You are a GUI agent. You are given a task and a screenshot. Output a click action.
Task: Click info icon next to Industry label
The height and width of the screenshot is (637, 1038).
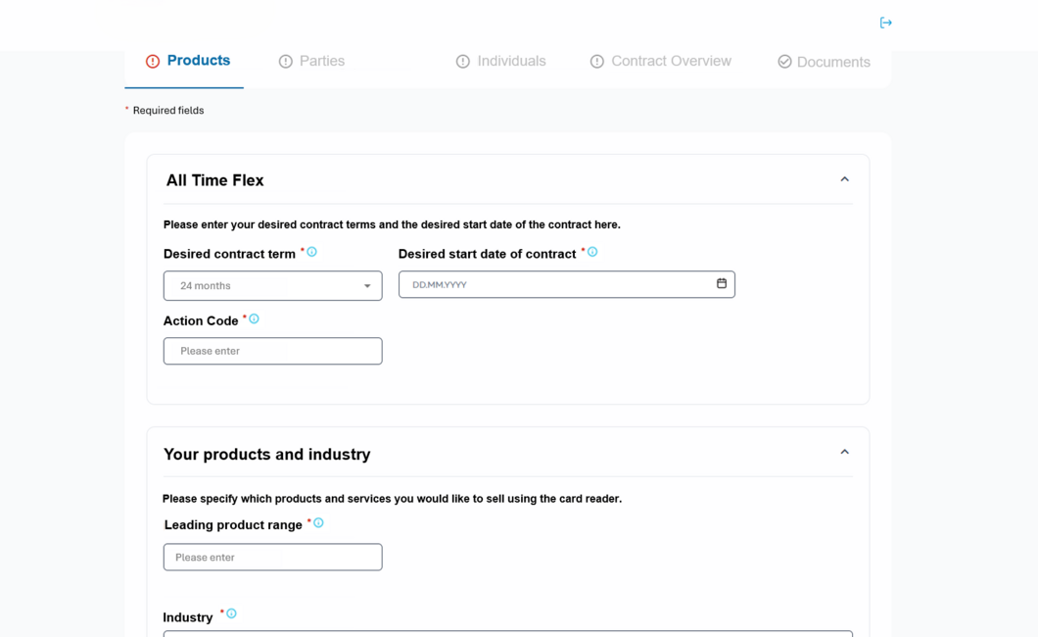click(x=231, y=613)
